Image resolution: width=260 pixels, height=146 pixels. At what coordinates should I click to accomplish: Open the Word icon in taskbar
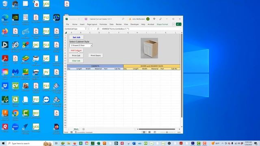[x=134, y=143]
